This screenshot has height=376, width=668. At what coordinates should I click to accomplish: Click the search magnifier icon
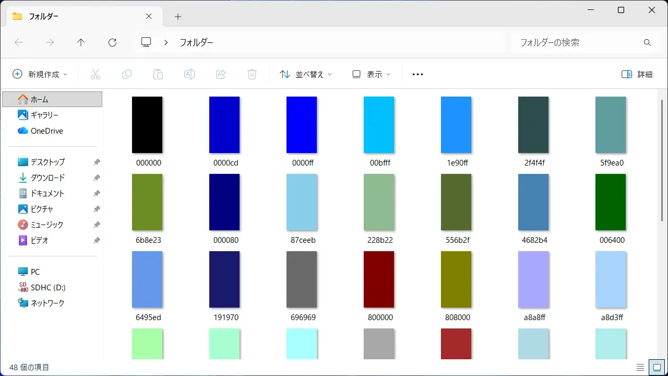[x=648, y=42]
